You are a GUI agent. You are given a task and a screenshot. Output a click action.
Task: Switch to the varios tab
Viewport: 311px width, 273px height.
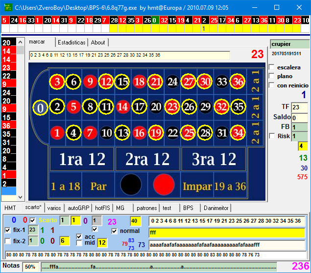pyautogui.click(x=54, y=208)
